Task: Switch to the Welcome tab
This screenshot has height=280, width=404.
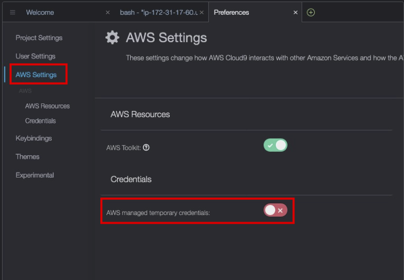Action: pos(40,12)
